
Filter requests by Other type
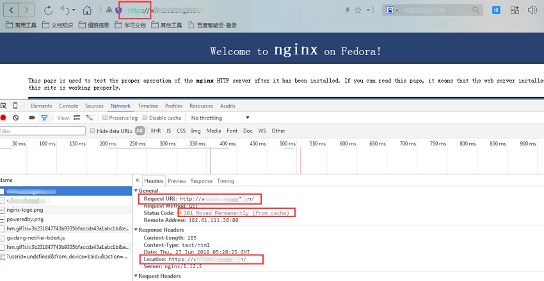(278, 131)
